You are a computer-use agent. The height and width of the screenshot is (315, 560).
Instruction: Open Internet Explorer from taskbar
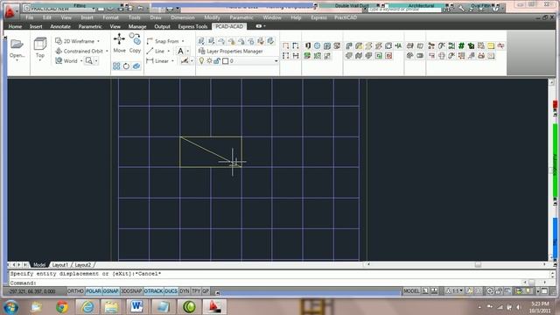coord(87,307)
